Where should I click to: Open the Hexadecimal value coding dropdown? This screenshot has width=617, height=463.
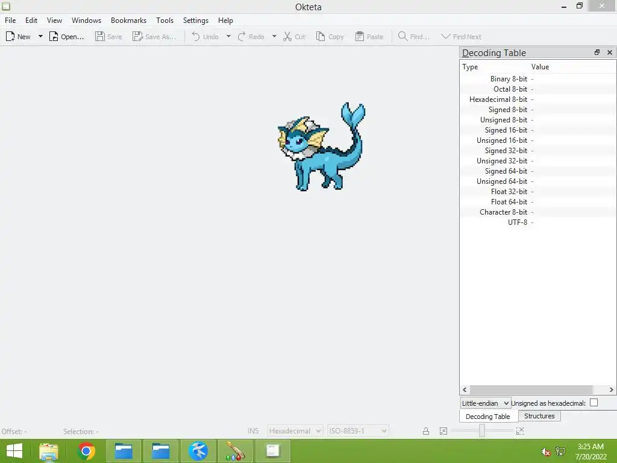click(x=295, y=430)
